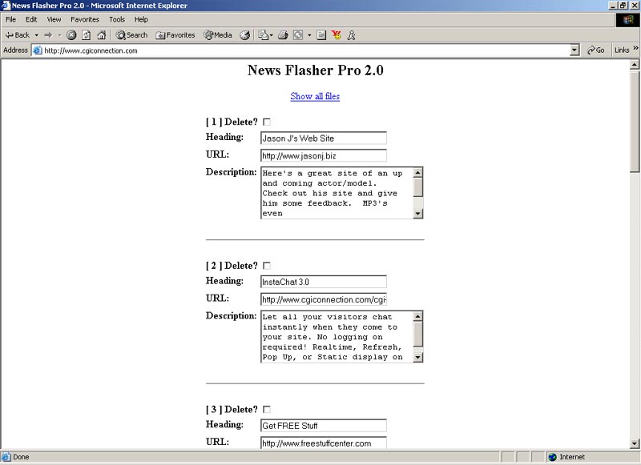Viewport: 641px width, 465px height.
Task: Open the dropdown arrow beside the size icon
Action: pyautogui.click(x=309, y=35)
